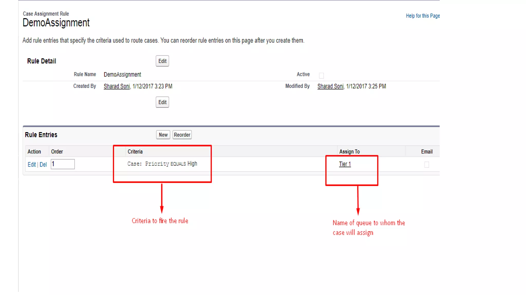
Task: Open the Help for this Page link
Action: [x=423, y=16]
